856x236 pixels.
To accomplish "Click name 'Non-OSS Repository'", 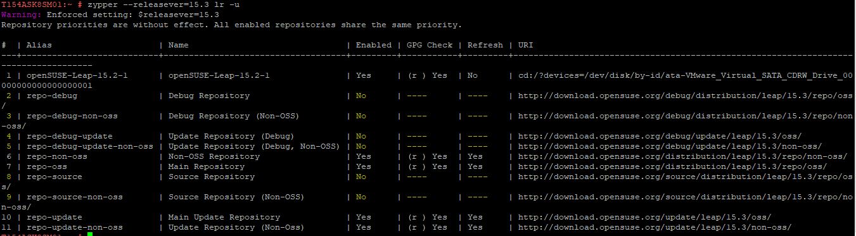I will point(214,156).
